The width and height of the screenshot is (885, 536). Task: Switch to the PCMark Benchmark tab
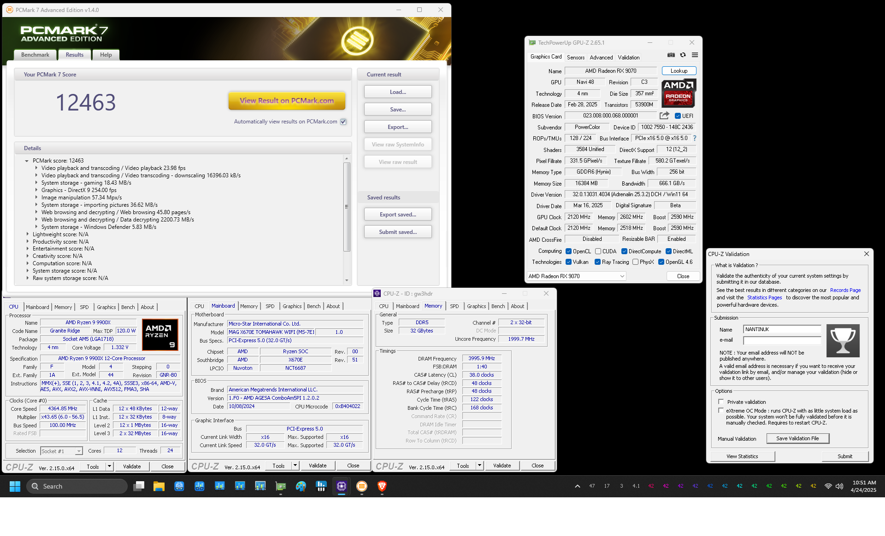[x=35, y=55]
